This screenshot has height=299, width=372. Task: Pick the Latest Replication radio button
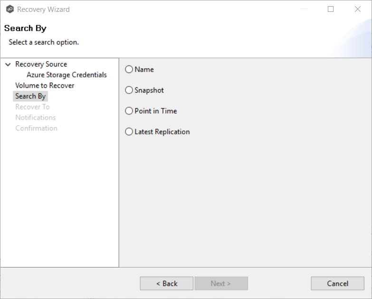tap(129, 132)
